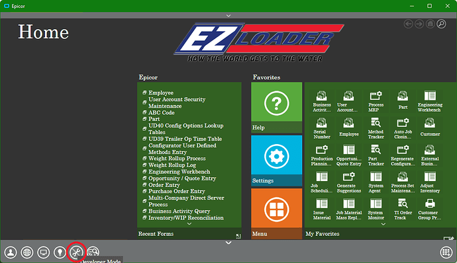
Task: Expand the bottom bar chevron
Action: tap(228, 243)
